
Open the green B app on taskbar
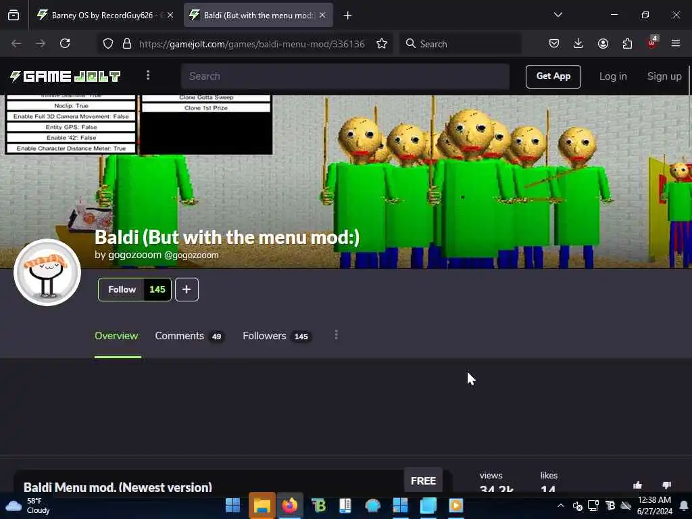point(318,505)
